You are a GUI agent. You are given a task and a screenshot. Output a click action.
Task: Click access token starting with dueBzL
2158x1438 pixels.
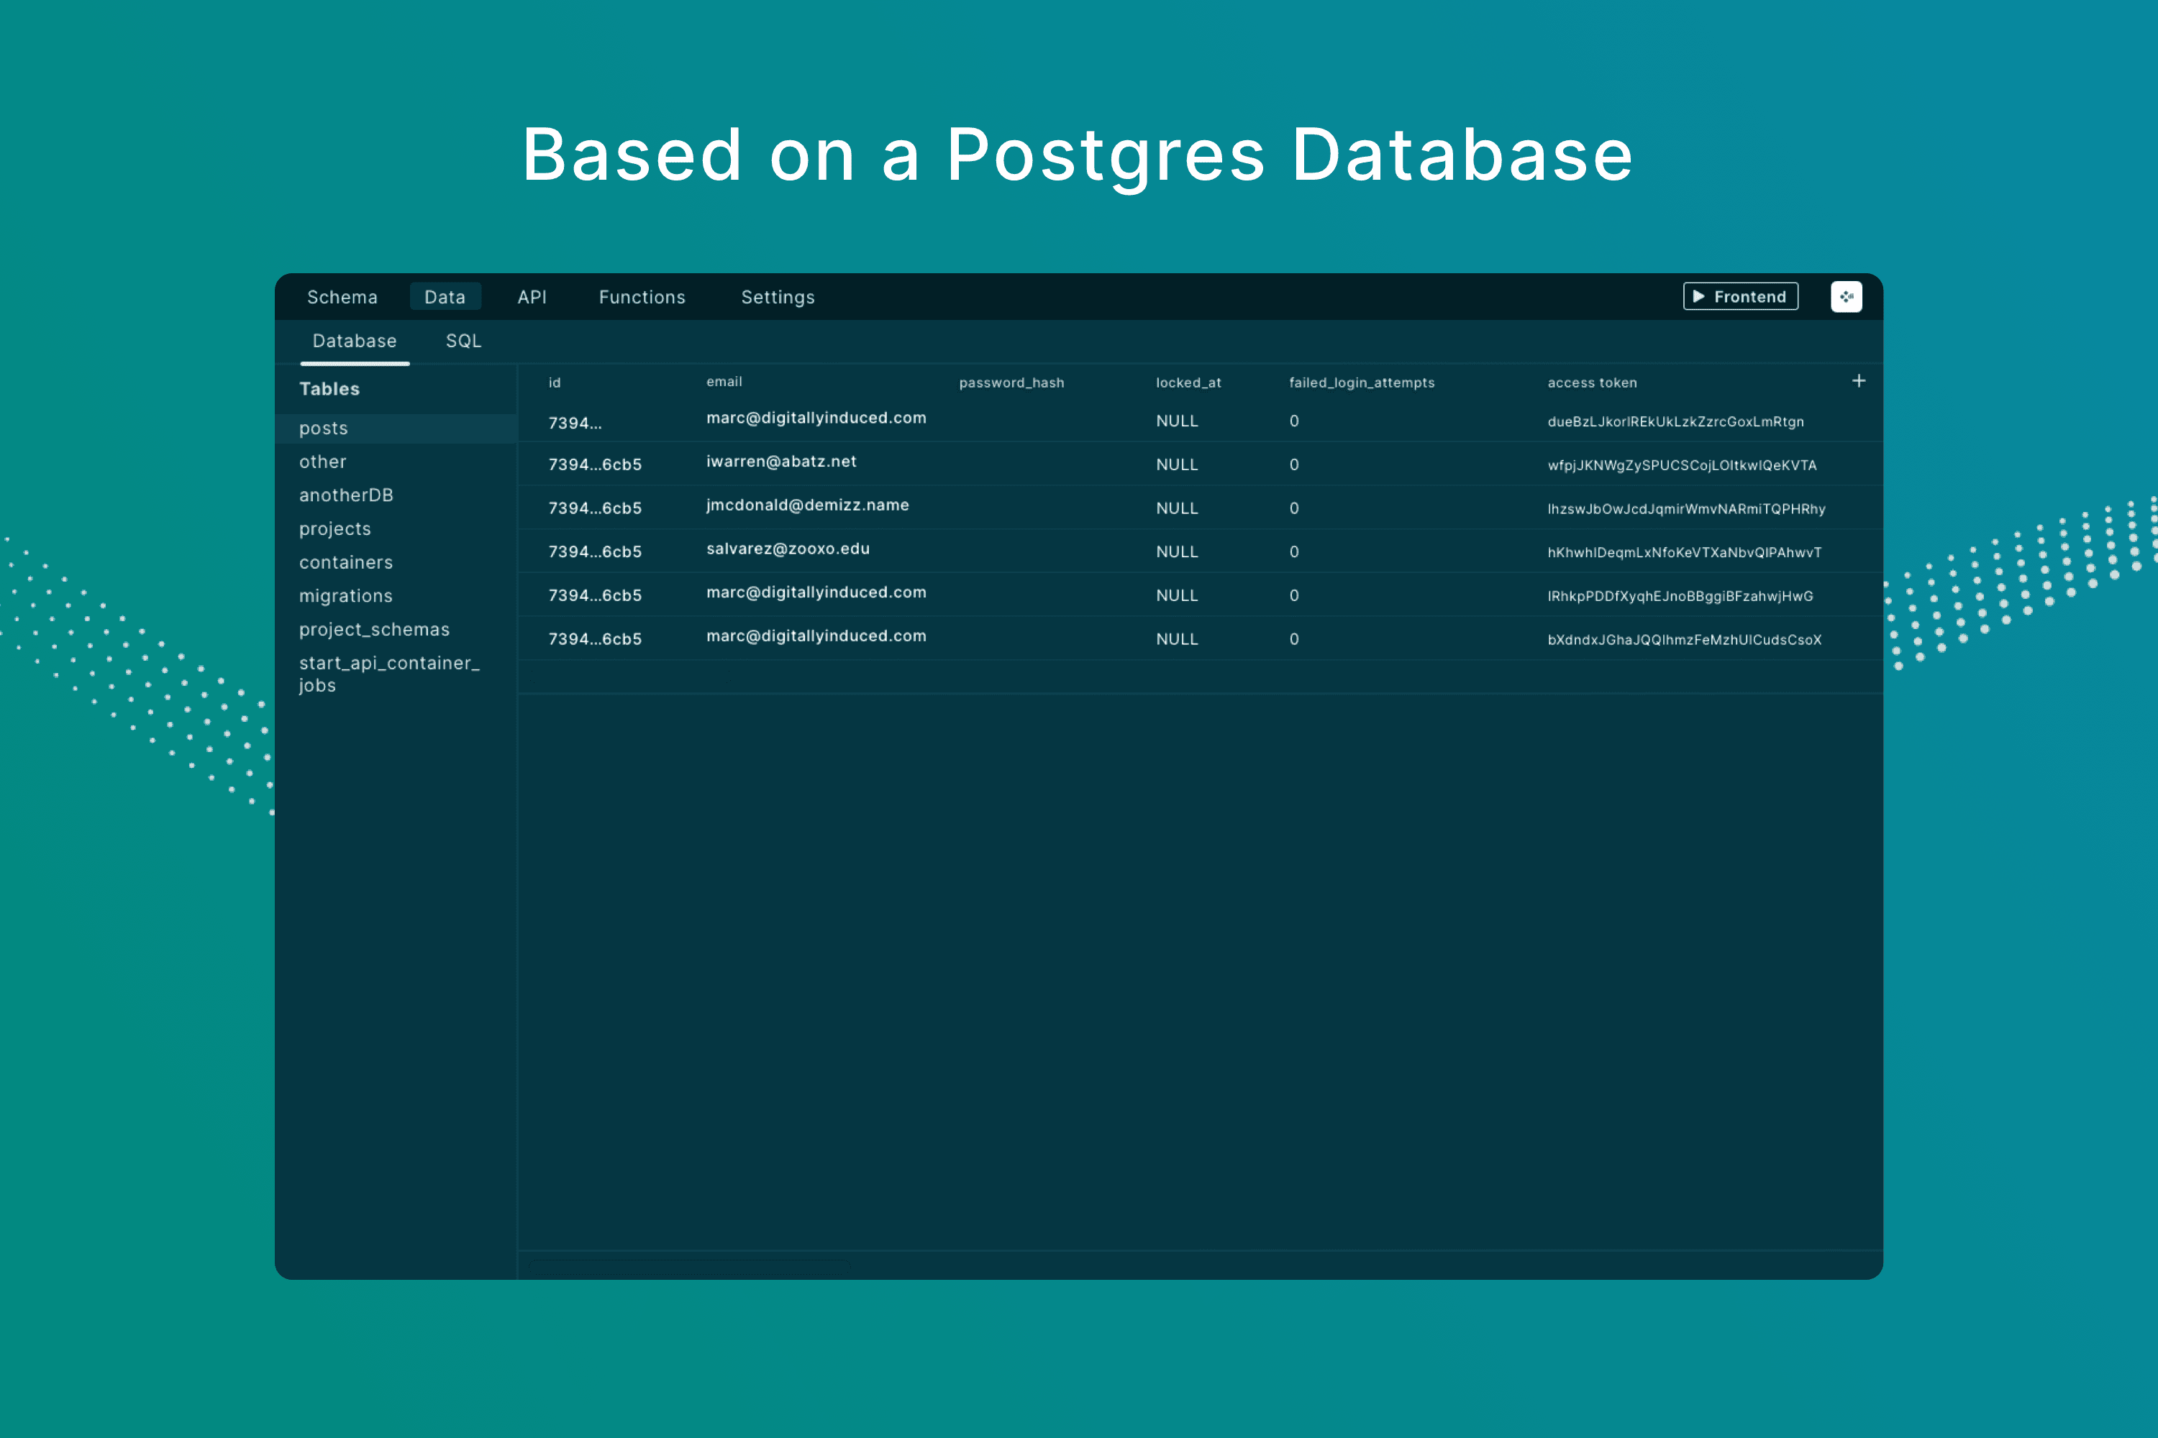(1675, 422)
